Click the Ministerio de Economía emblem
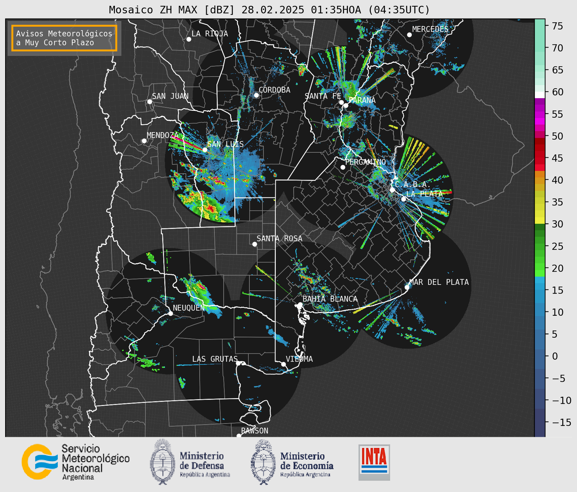577x492 pixels. pos(263,462)
